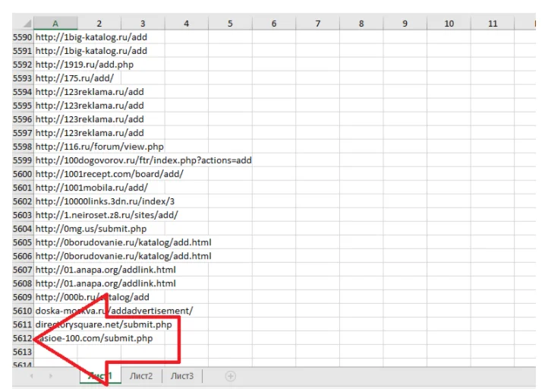Switch to the Лист3 sheet tab
545x389 pixels.
point(181,376)
